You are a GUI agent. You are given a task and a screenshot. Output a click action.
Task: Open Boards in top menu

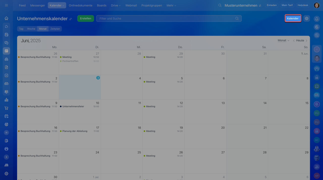tap(101, 5)
